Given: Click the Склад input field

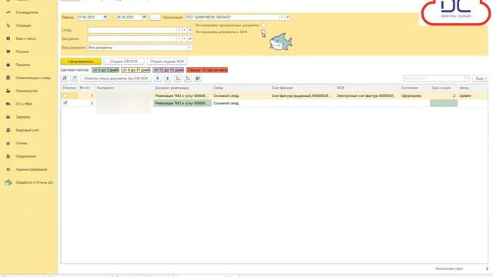Looking at the screenshot, I should [132, 30].
